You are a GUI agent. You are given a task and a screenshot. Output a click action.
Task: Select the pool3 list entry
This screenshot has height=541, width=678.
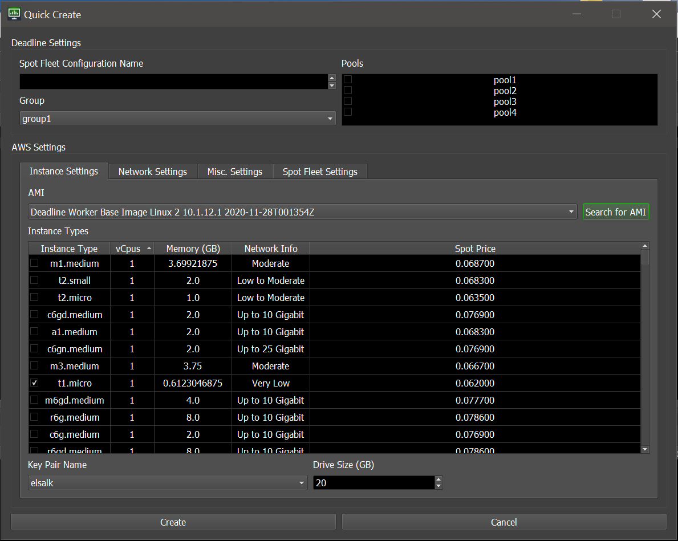[x=505, y=101]
